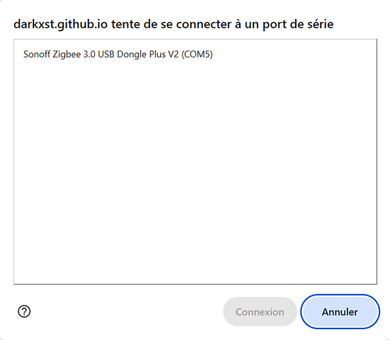
Task: Pick the Dongle Plus V2 device row
Action: (196, 54)
